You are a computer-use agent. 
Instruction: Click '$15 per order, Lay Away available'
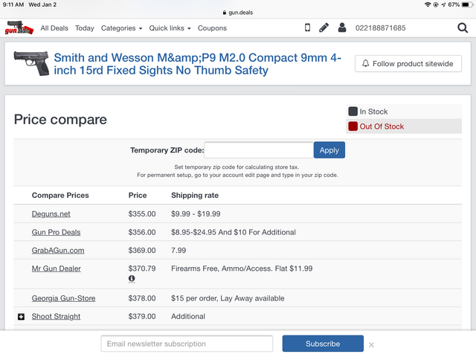point(228,298)
